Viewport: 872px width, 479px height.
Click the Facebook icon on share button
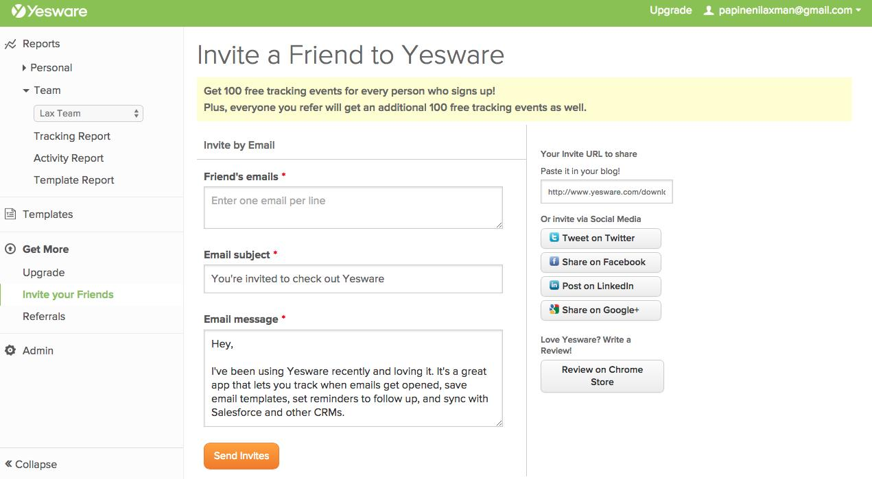point(554,262)
